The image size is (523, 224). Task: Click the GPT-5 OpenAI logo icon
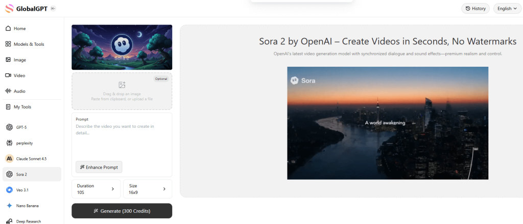click(x=9, y=127)
